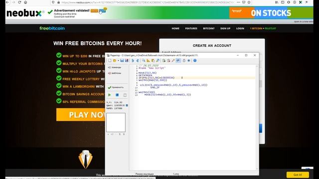Reload the page with the browser refresh icon
The width and height of the screenshot is (319, 179).
tap(19, 2)
